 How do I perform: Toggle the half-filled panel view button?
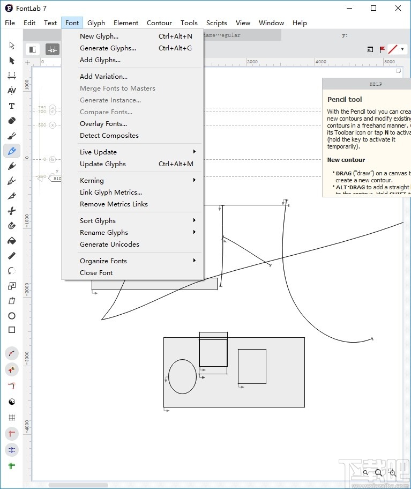32,49
